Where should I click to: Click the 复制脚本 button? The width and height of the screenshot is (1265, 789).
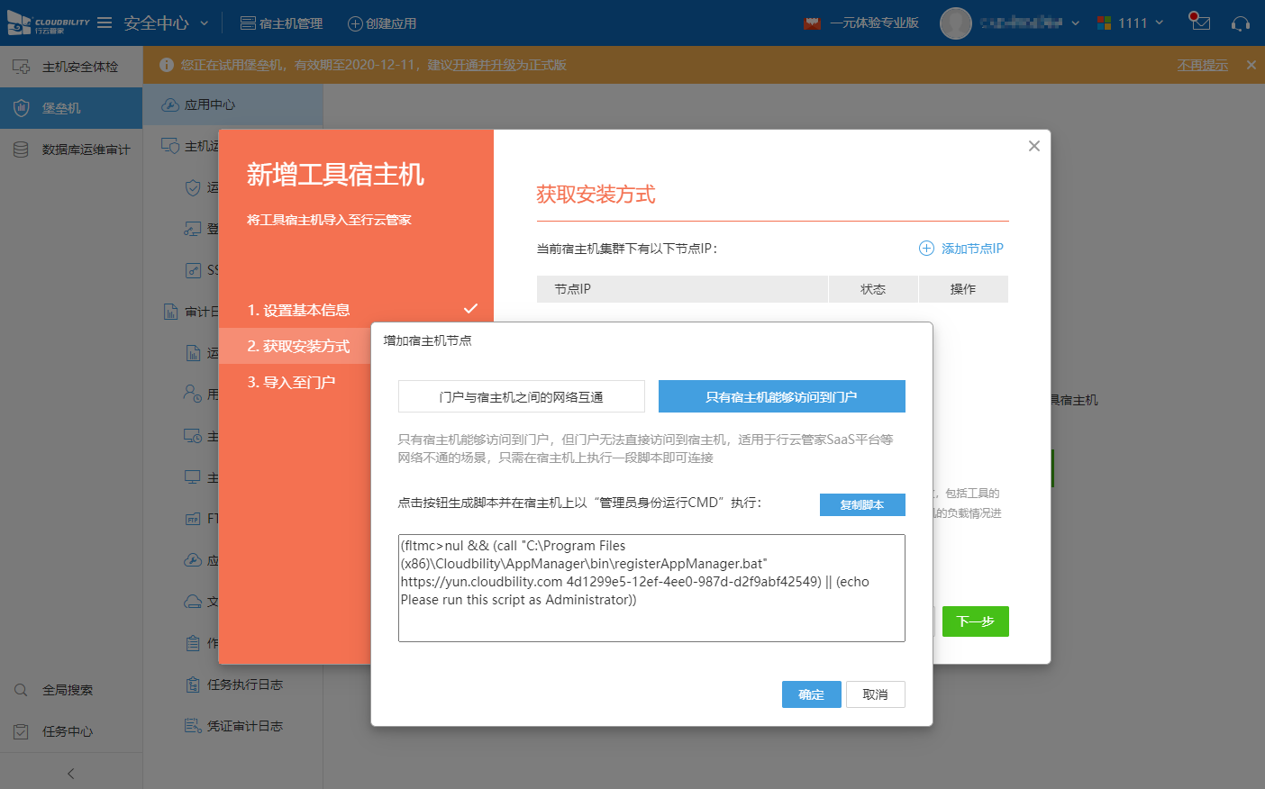861,505
